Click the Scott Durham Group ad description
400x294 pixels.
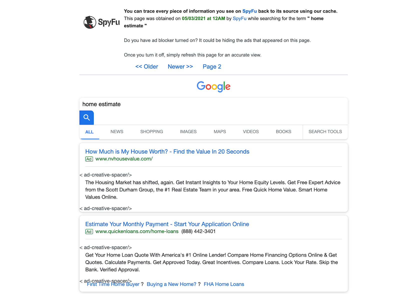coord(213,190)
